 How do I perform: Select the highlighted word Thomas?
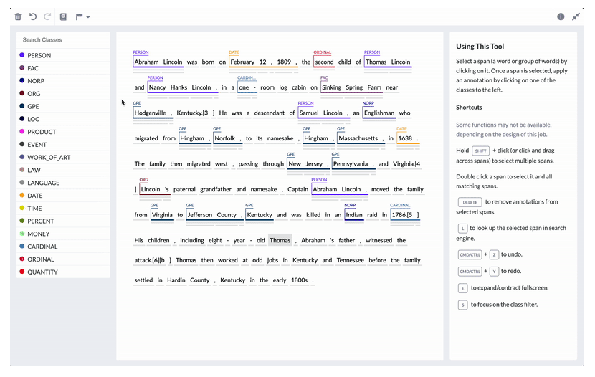click(280, 240)
